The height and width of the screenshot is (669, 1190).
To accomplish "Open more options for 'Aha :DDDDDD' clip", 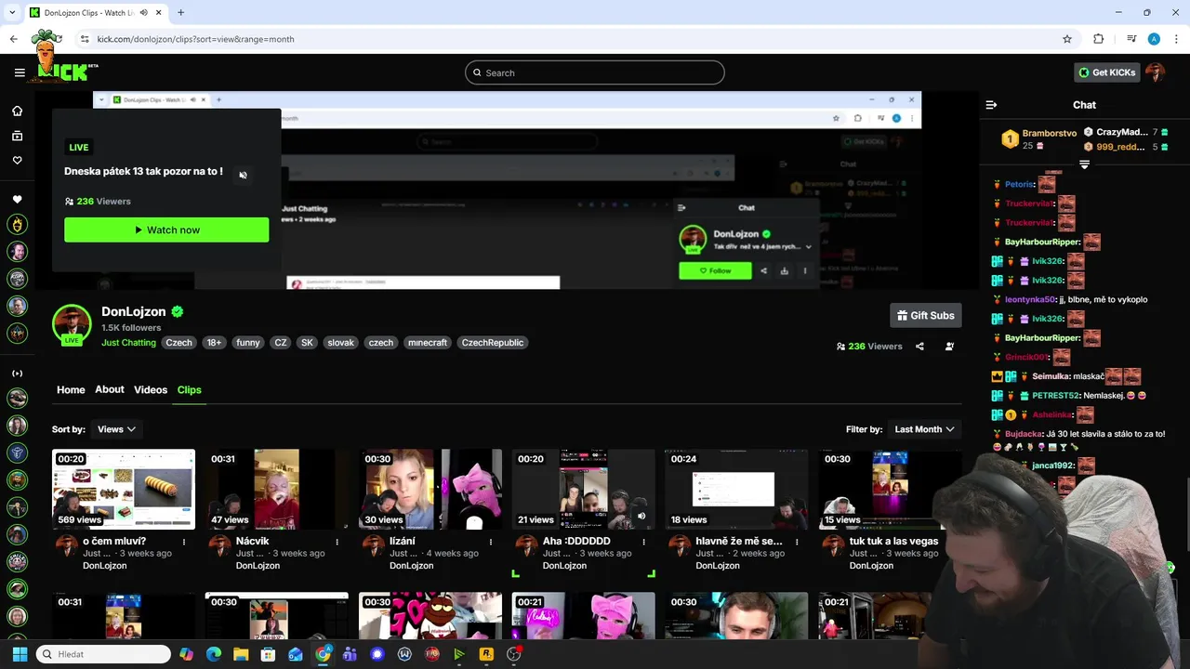I will coord(644,542).
